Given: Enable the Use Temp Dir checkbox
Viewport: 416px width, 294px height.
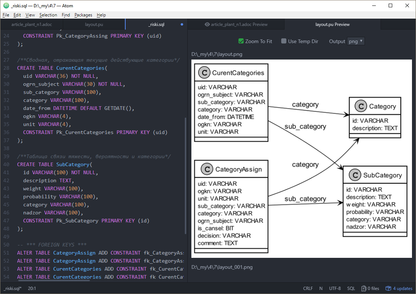Looking at the screenshot, I should point(284,41).
